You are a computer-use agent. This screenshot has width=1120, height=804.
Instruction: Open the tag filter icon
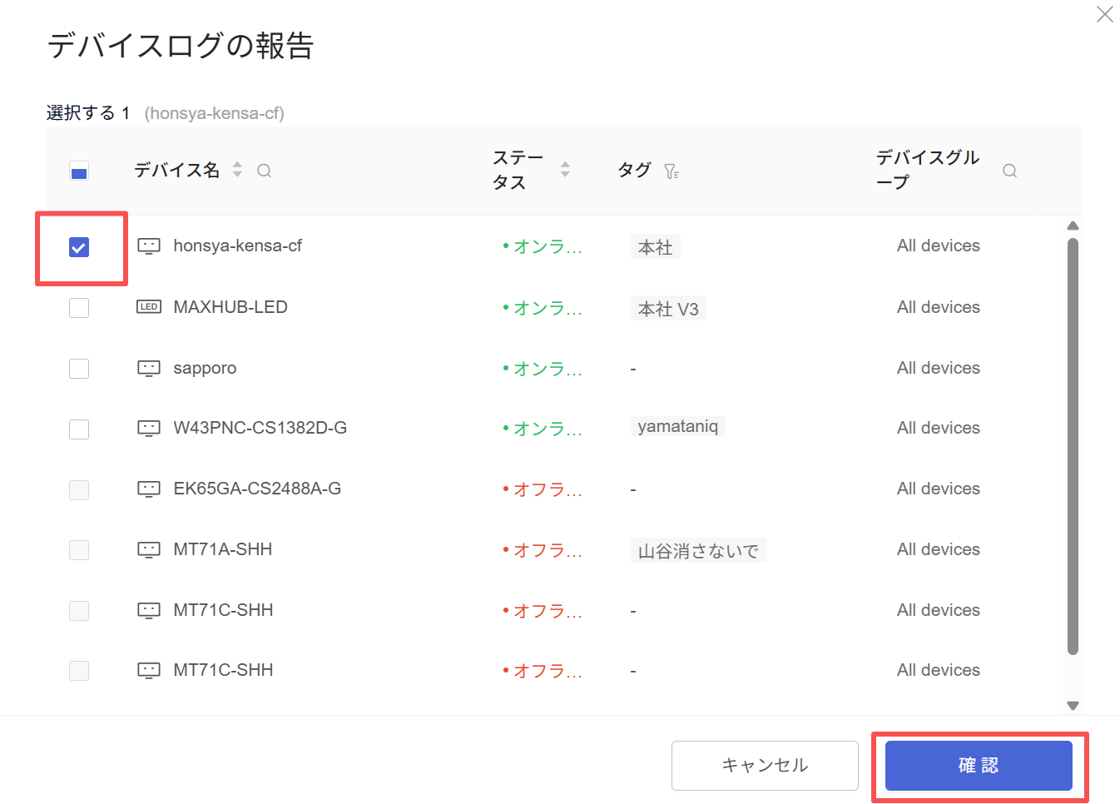(671, 171)
